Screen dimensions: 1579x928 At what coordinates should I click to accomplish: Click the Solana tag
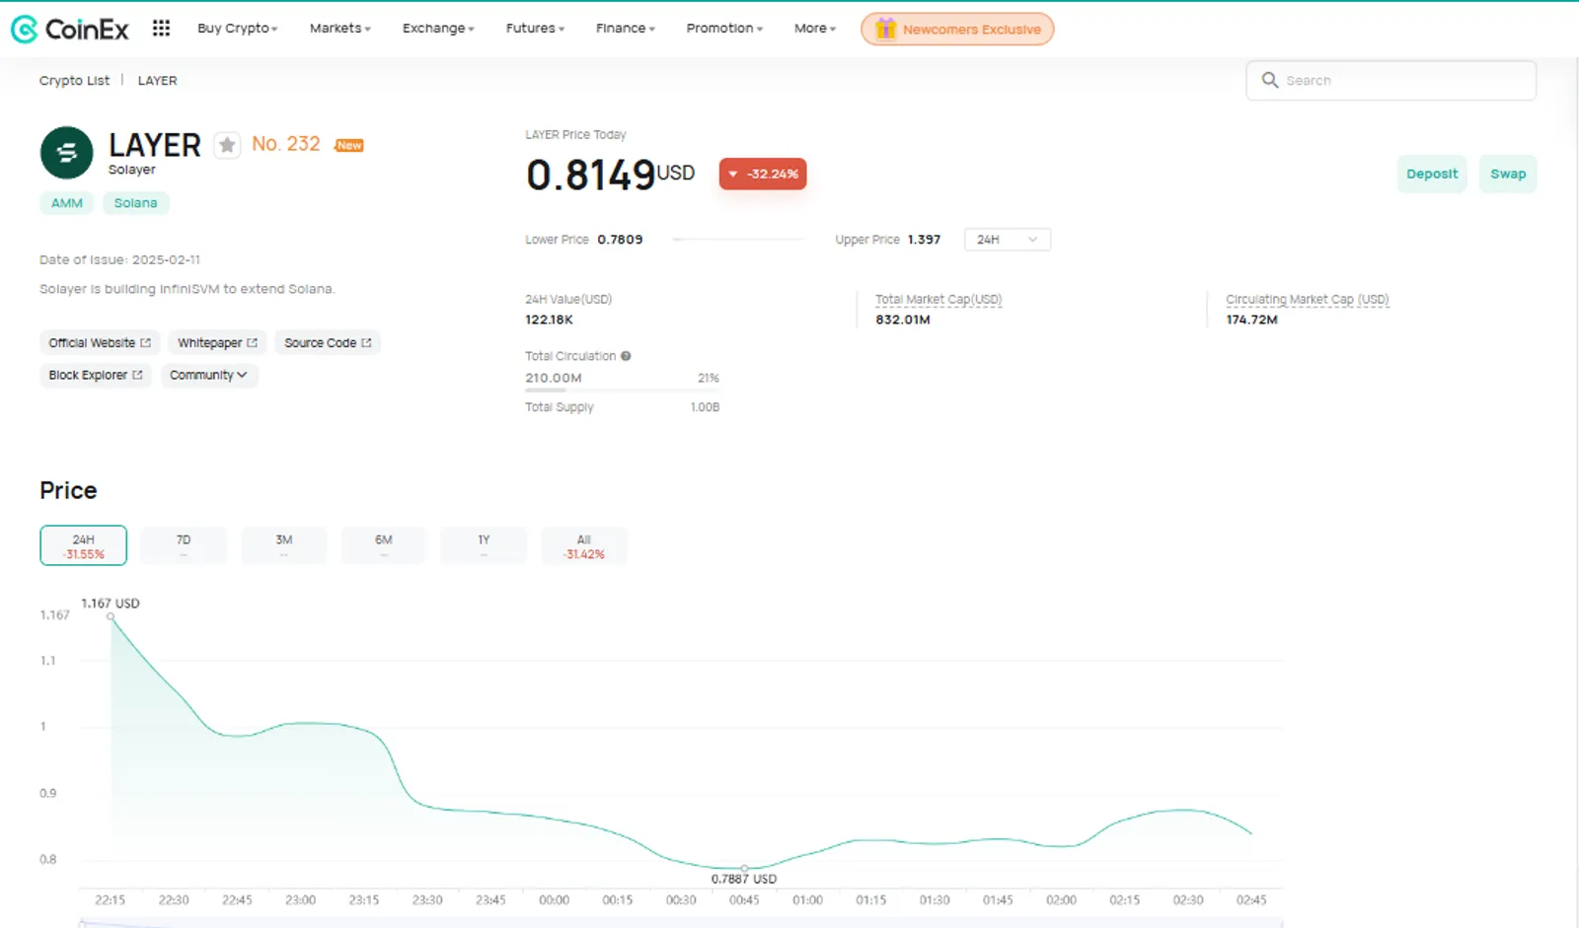(x=135, y=203)
